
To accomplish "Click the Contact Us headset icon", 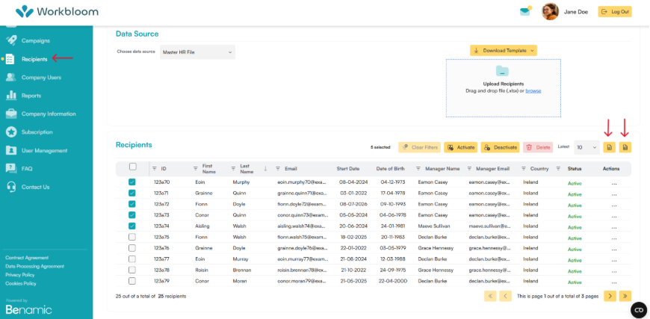I will [11, 187].
